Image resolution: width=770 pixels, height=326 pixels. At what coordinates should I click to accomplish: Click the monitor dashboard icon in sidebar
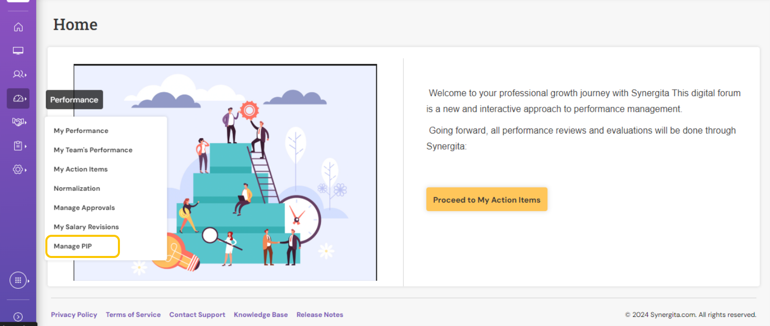tap(18, 50)
